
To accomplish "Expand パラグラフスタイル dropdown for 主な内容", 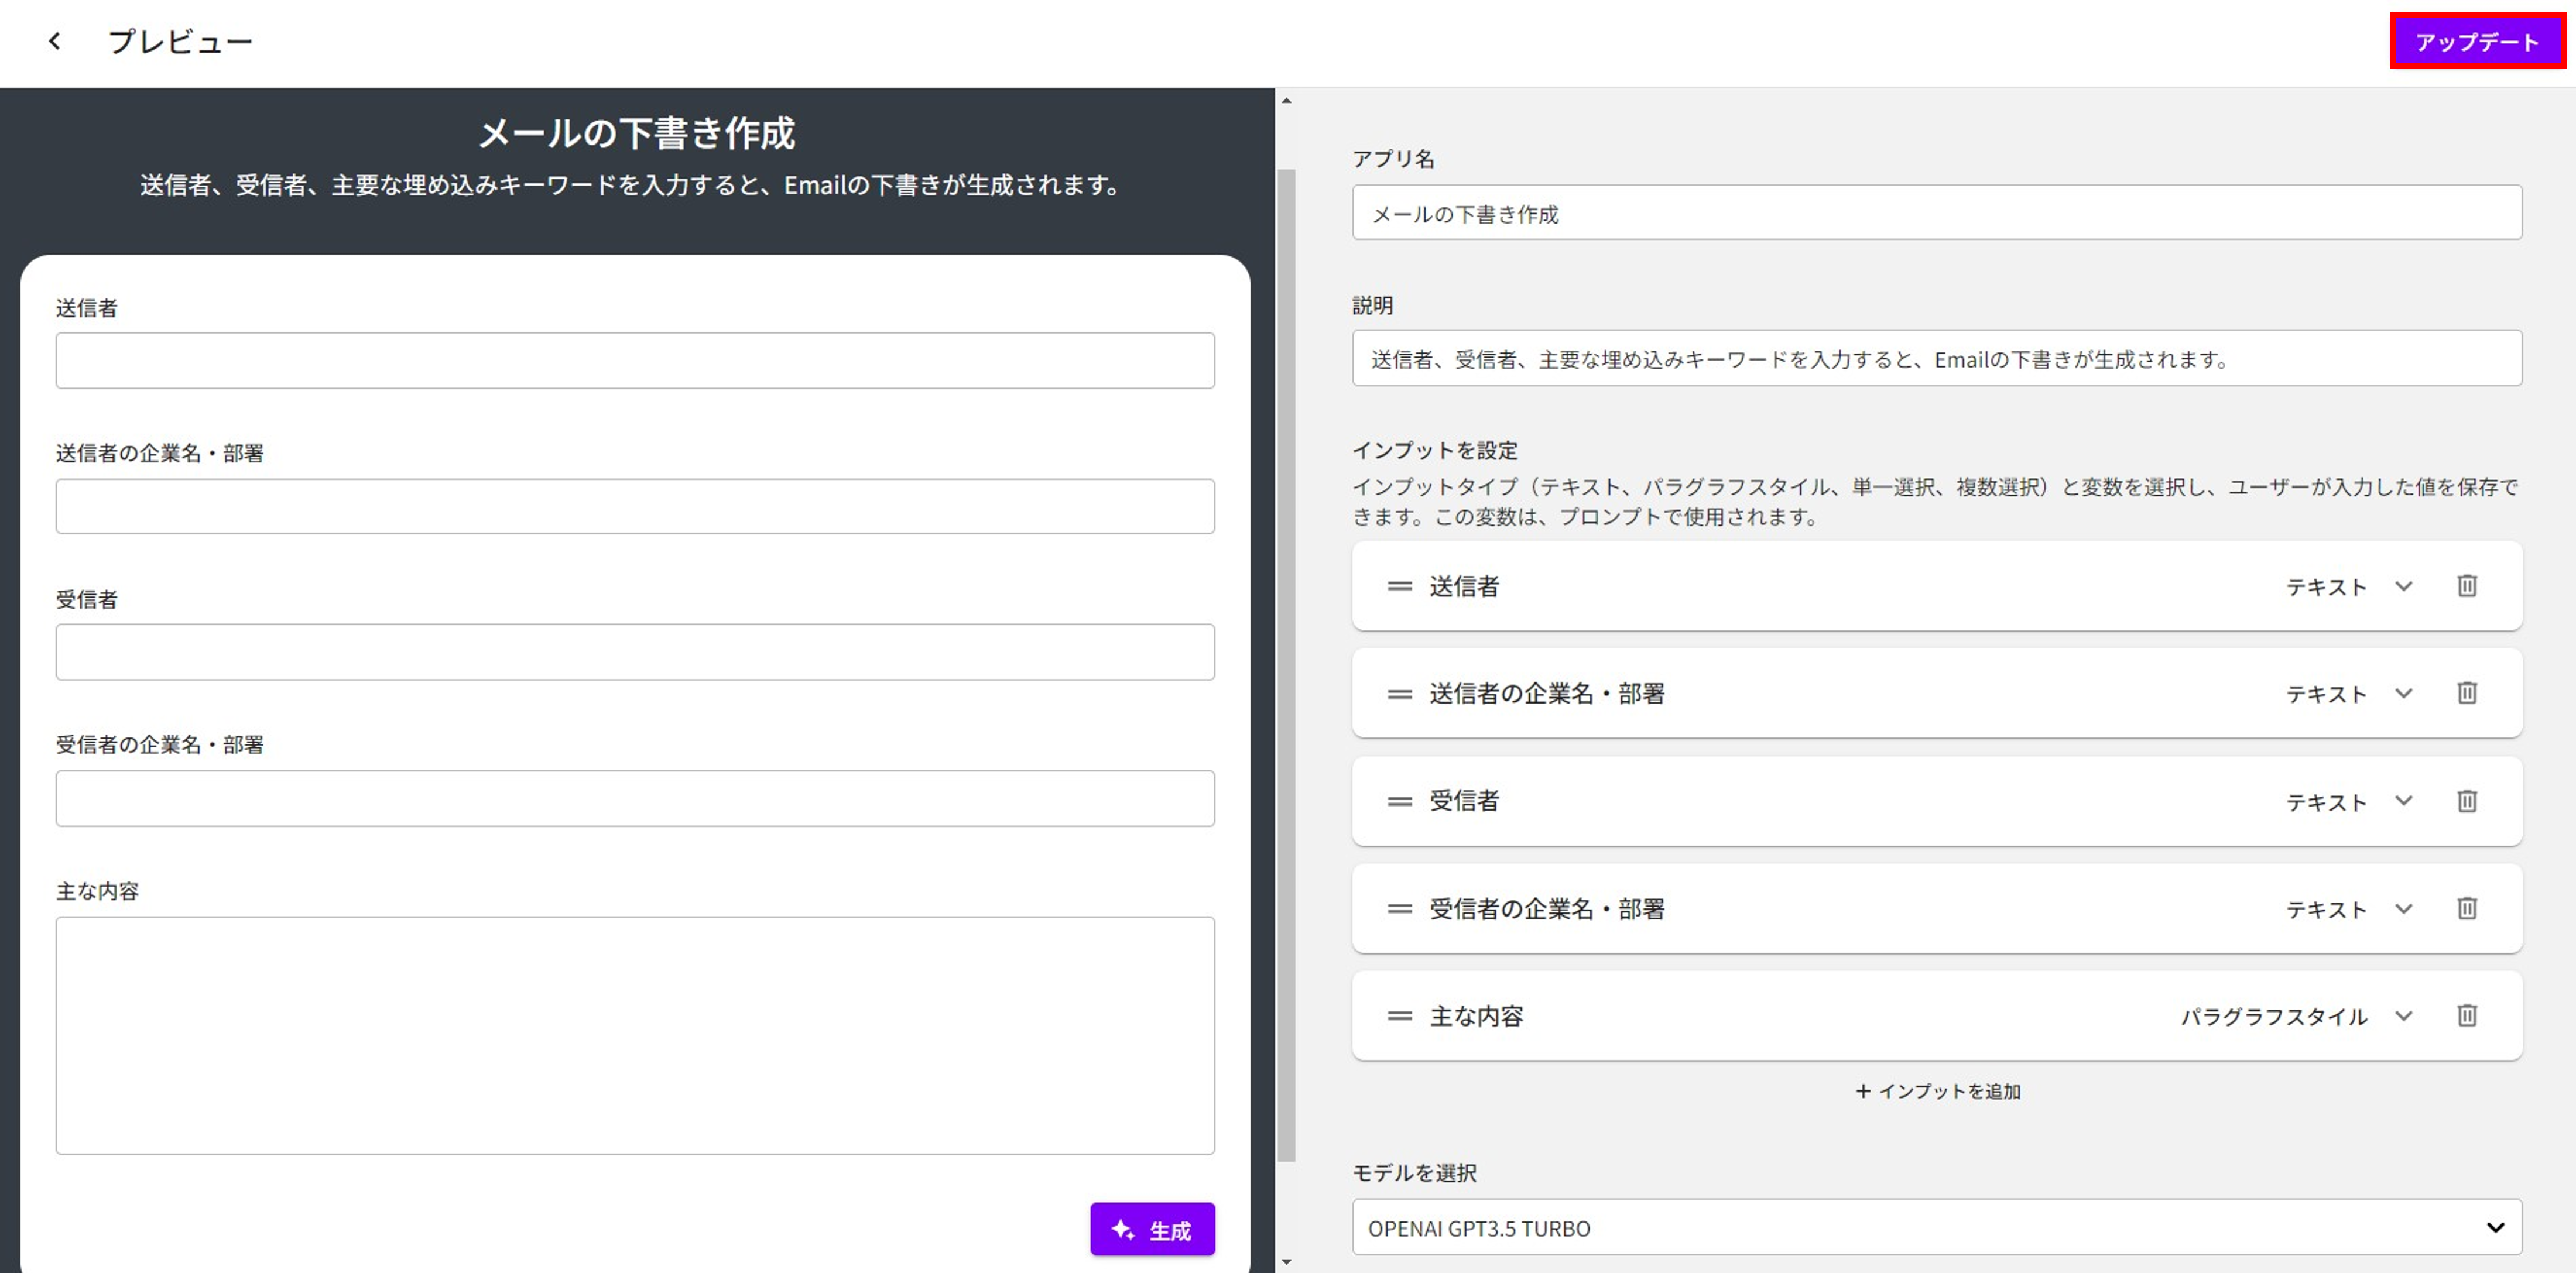I will tap(2403, 1017).
